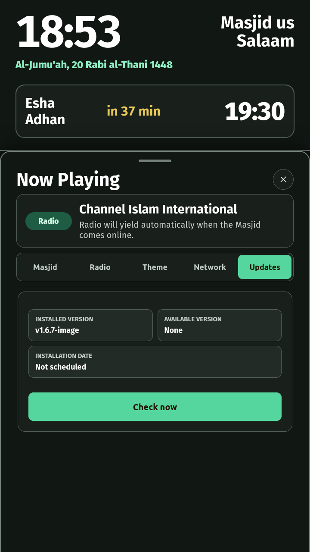Switch to the Radio tab
The image size is (310, 552).
[100, 267]
